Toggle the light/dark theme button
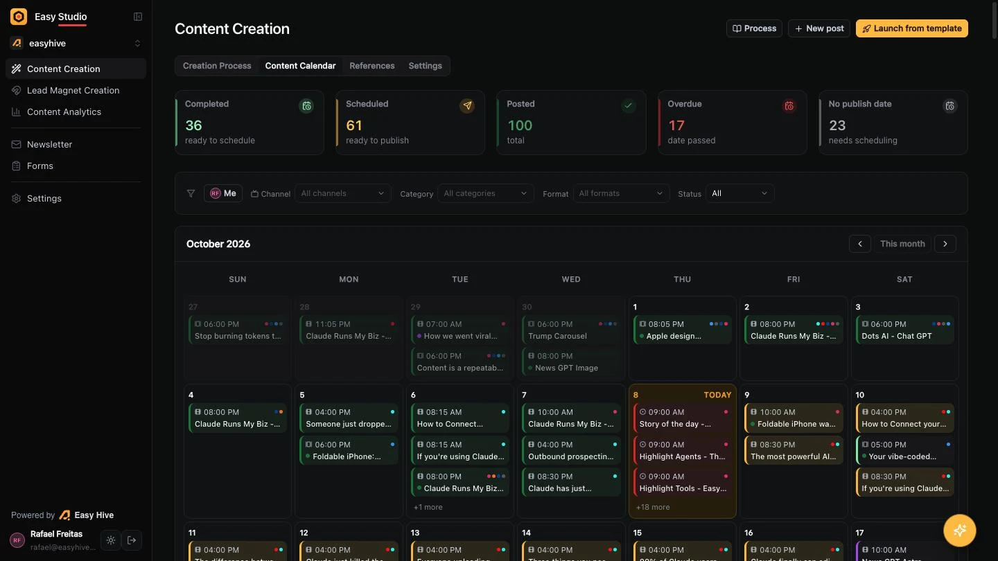 tap(110, 540)
